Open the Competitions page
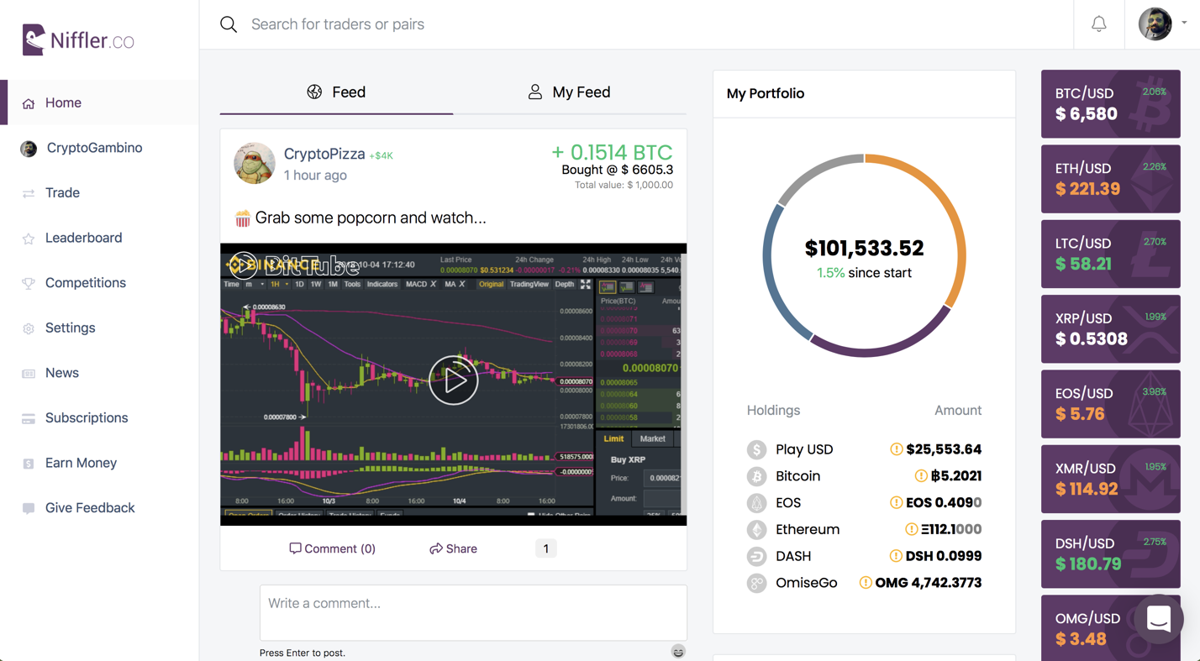 [x=99, y=283]
